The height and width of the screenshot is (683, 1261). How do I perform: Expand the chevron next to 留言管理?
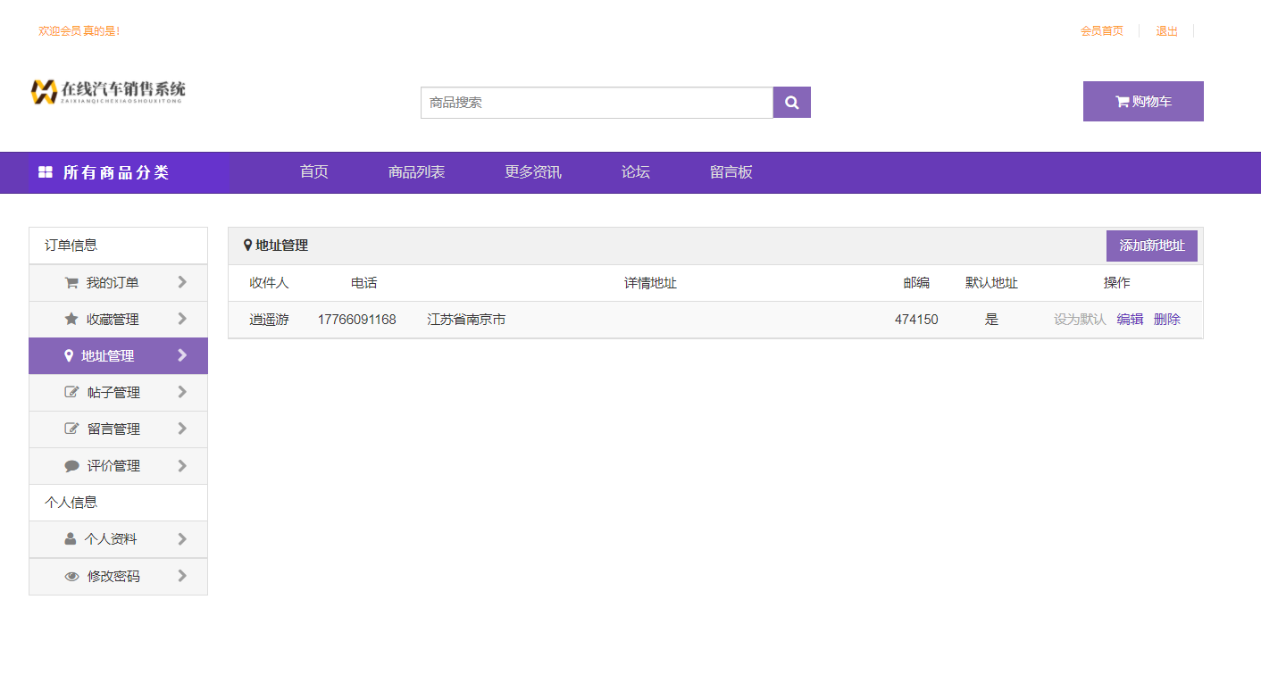[182, 429]
